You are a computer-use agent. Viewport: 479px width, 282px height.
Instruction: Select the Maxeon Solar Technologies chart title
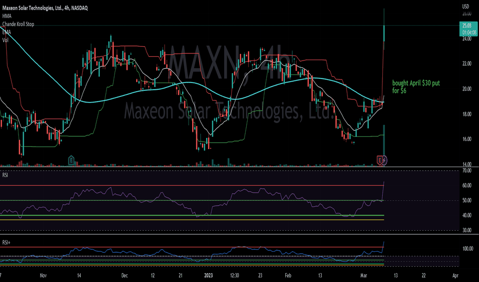[x=45, y=8]
